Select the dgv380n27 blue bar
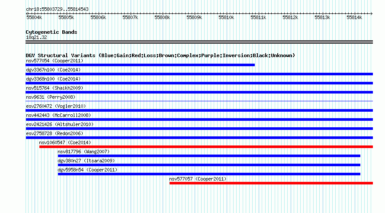 click(x=209, y=165)
